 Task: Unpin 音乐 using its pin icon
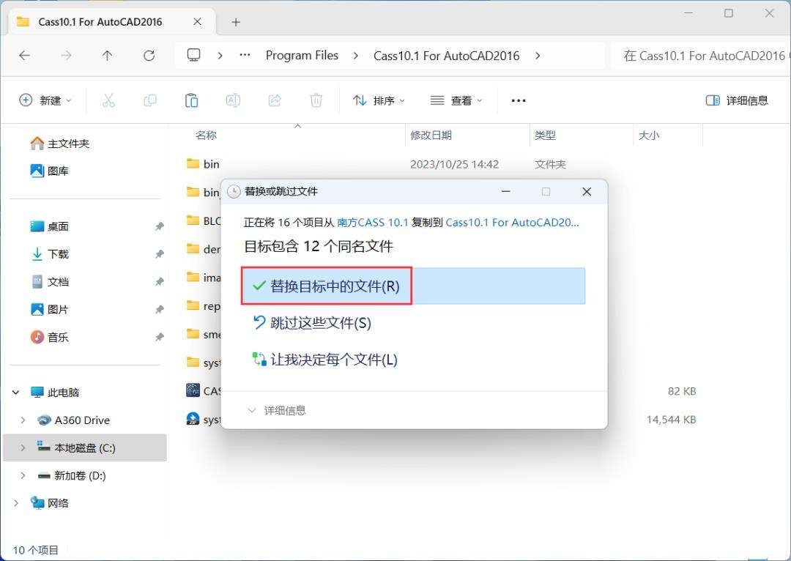(160, 337)
